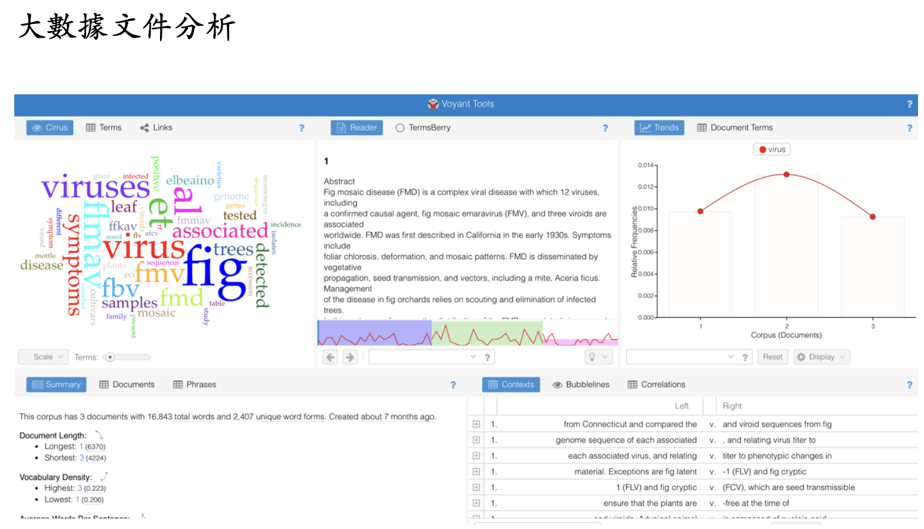Expand the third context row
Viewport: 924px width, 529px height.
pyautogui.click(x=476, y=456)
